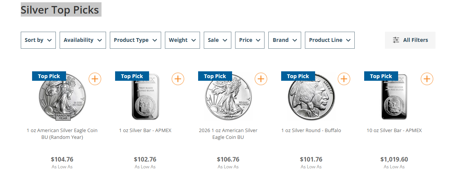Expand the Sale filter dropdown
This screenshot has width=457, height=177.
[217, 40]
